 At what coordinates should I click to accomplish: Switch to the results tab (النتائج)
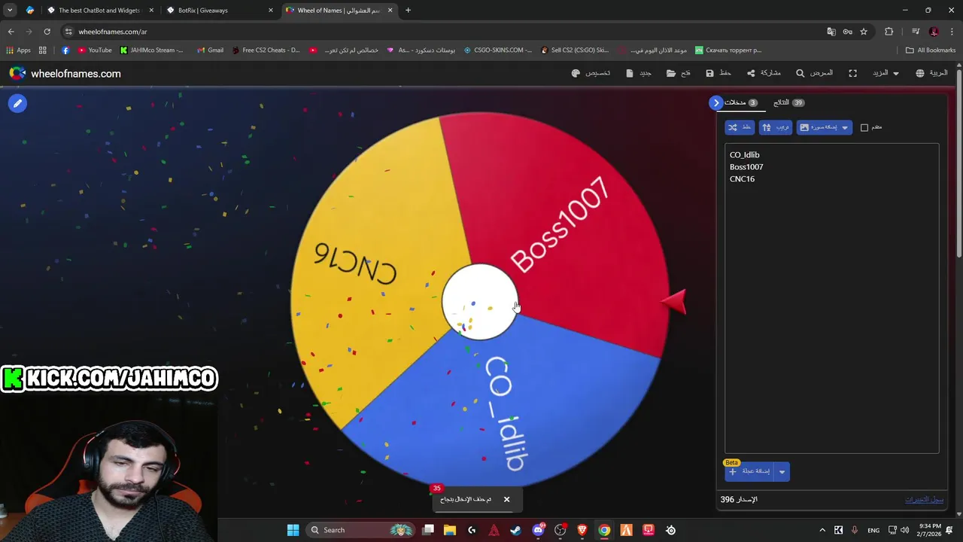(x=788, y=102)
